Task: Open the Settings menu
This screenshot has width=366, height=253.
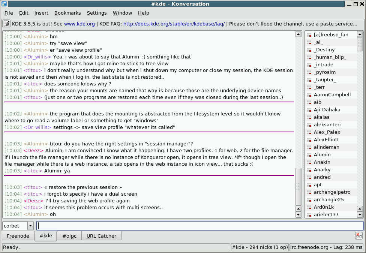Action: click(x=97, y=13)
